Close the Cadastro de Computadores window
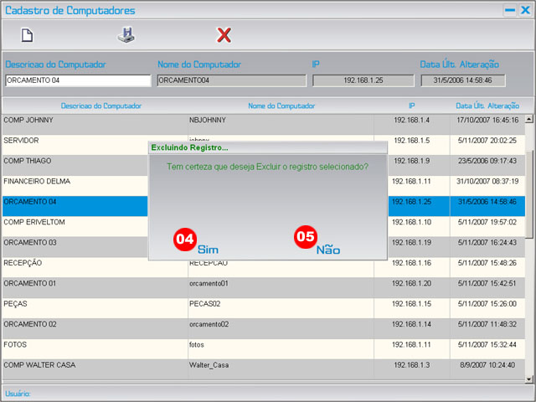The image size is (536, 402). click(x=525, y=10)
